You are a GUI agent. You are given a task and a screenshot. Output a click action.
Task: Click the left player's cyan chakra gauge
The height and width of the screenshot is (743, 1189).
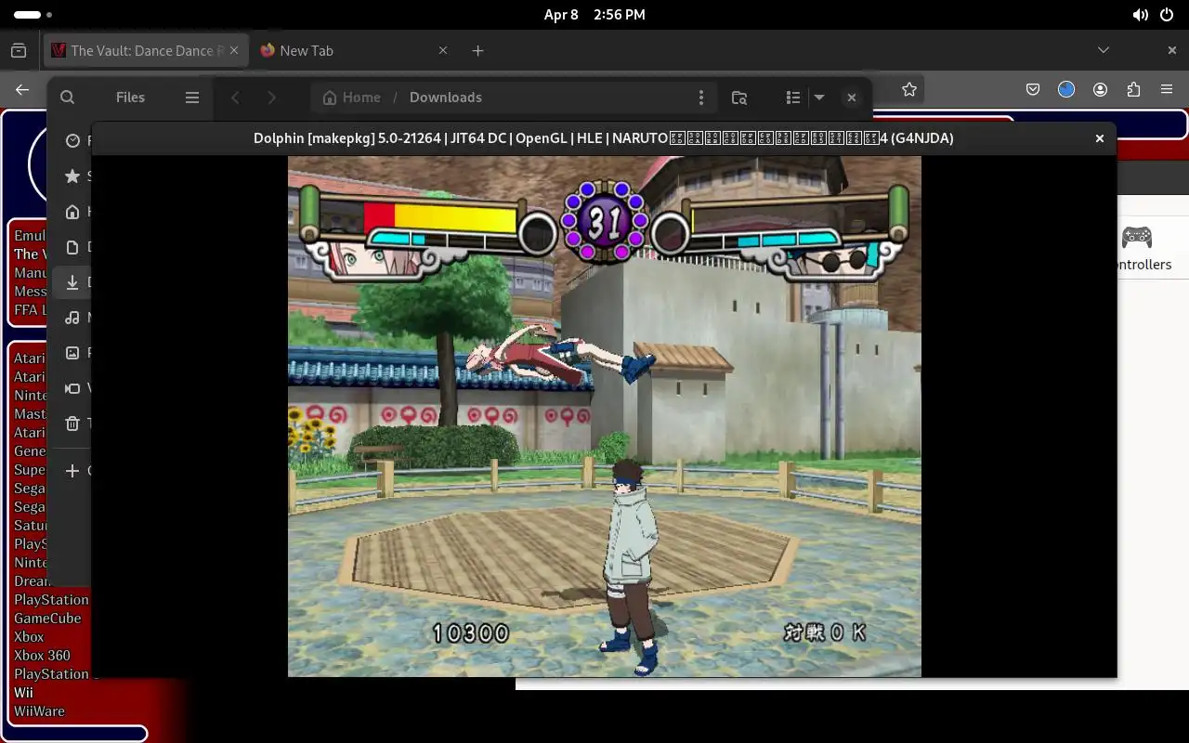398,240
